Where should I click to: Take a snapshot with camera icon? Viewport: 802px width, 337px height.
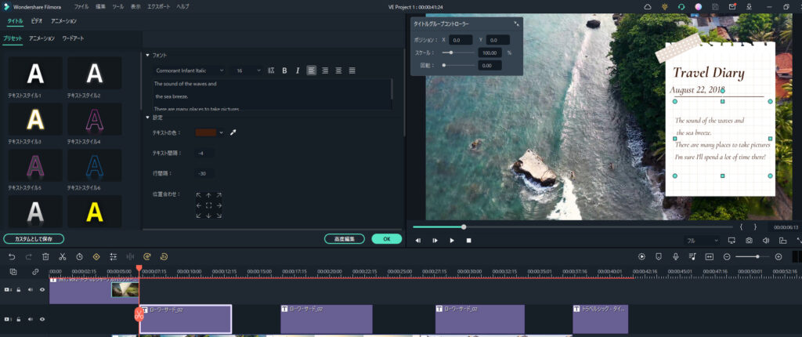tap(749, 240)
